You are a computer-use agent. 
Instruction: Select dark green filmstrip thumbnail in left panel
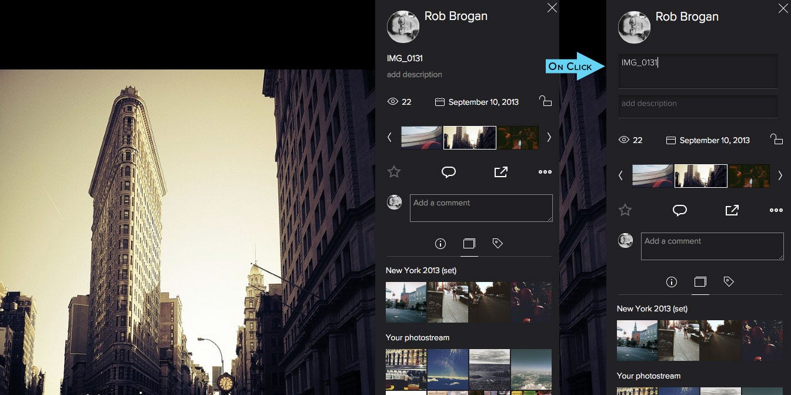coord(518,137)
